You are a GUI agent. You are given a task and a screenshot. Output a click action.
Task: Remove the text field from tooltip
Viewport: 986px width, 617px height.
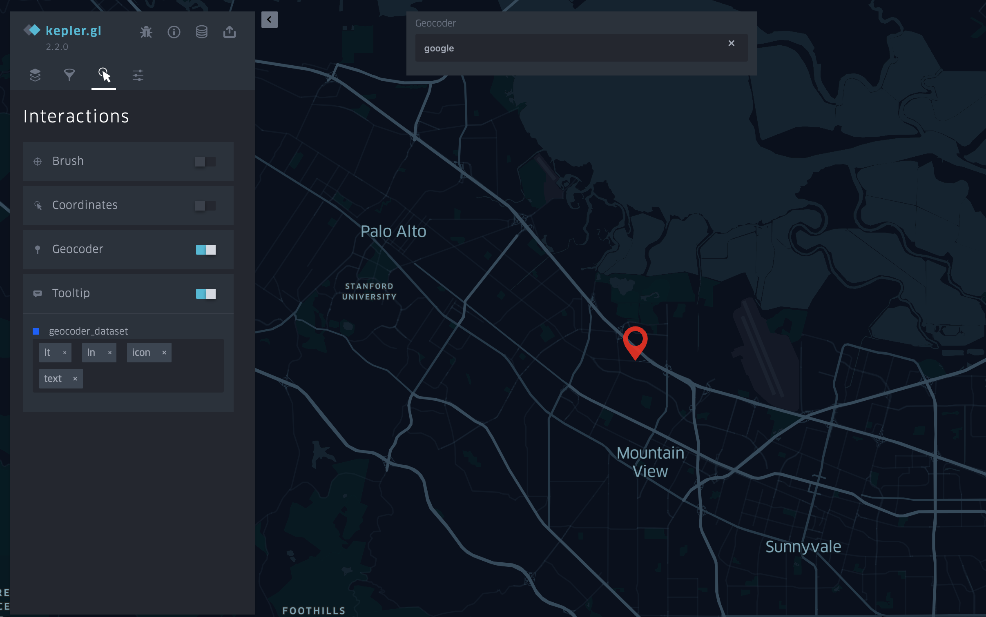point(75,378)
